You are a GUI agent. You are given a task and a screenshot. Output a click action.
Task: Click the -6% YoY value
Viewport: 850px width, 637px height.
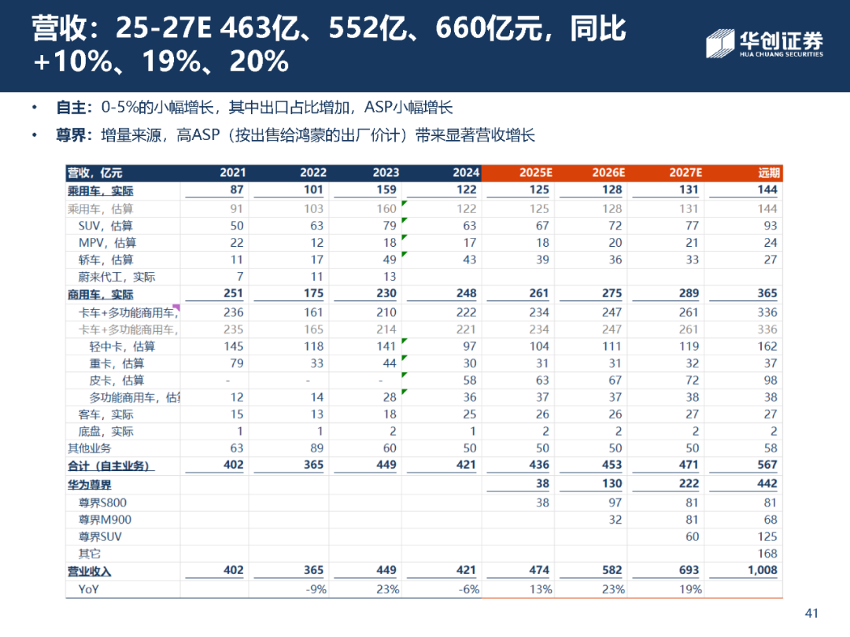click(468, 589)
